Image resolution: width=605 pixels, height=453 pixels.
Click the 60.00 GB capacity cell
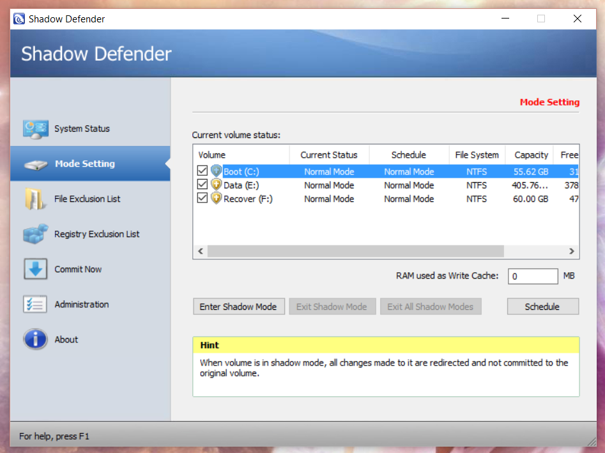point(530,199)
